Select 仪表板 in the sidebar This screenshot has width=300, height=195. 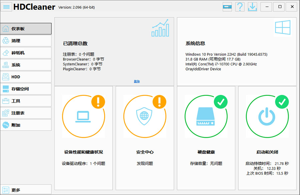click(x=26, y=29)
